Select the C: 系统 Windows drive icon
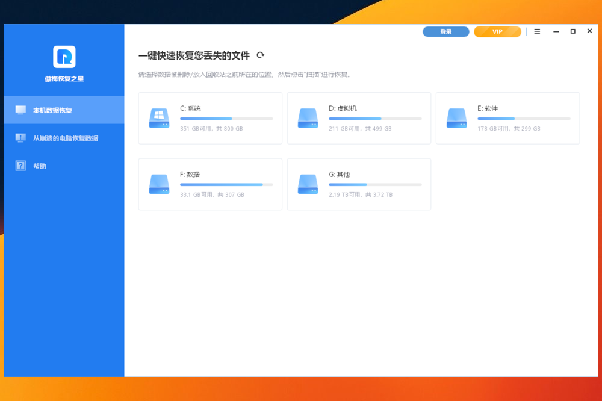 (x=160, y=118)
